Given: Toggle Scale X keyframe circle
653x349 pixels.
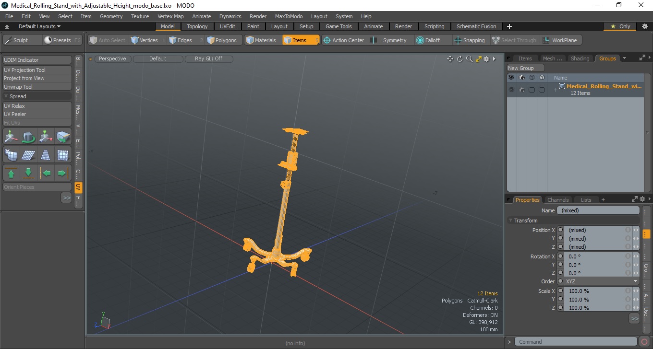Looking at the screenshot, I should click(560, 291).
